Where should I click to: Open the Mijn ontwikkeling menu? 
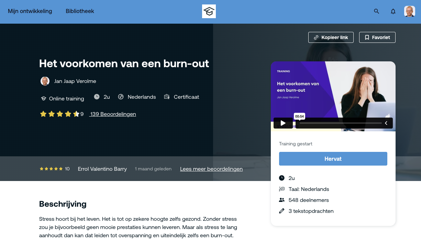tap(30, 11)
